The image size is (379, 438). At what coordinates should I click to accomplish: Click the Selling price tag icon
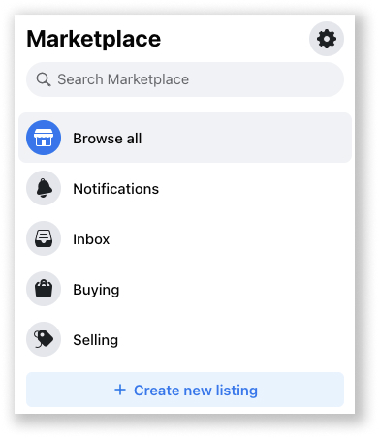tap(44, 339)
